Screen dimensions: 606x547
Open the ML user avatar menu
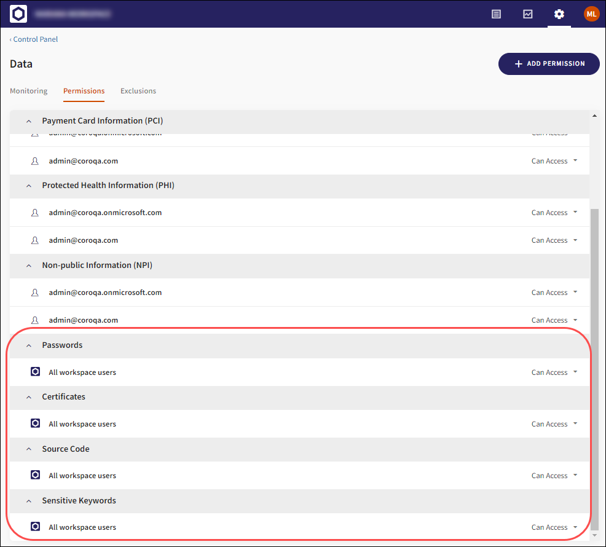591,14
